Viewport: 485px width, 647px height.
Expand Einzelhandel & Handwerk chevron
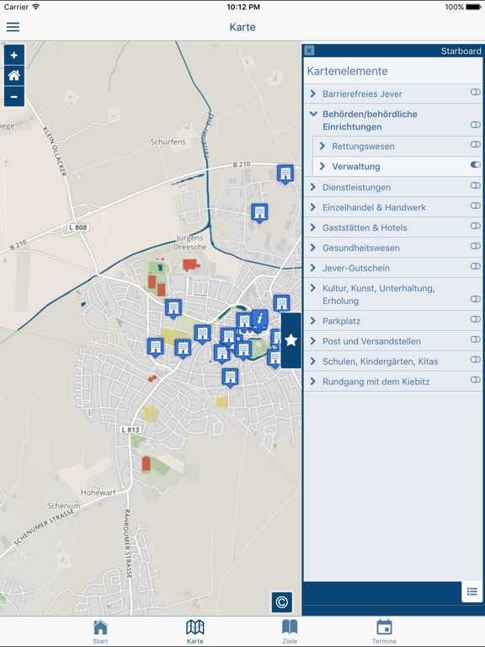(313, 207)
